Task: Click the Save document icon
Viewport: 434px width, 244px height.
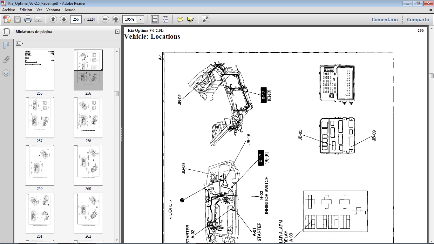Action: tap(17, 19)
